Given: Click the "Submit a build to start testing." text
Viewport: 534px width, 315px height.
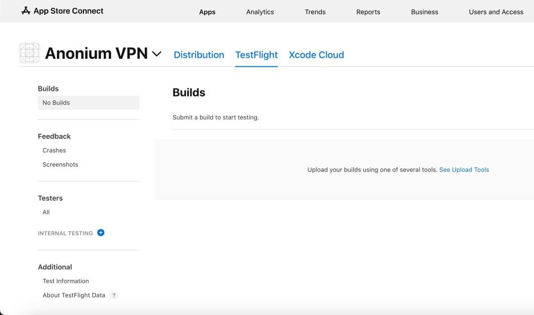Looking at the screenshot, I should 215,117.
